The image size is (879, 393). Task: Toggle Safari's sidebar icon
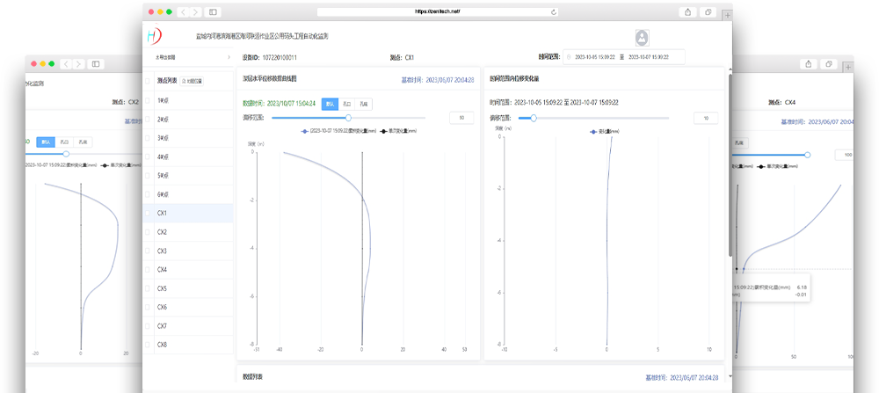213,11
